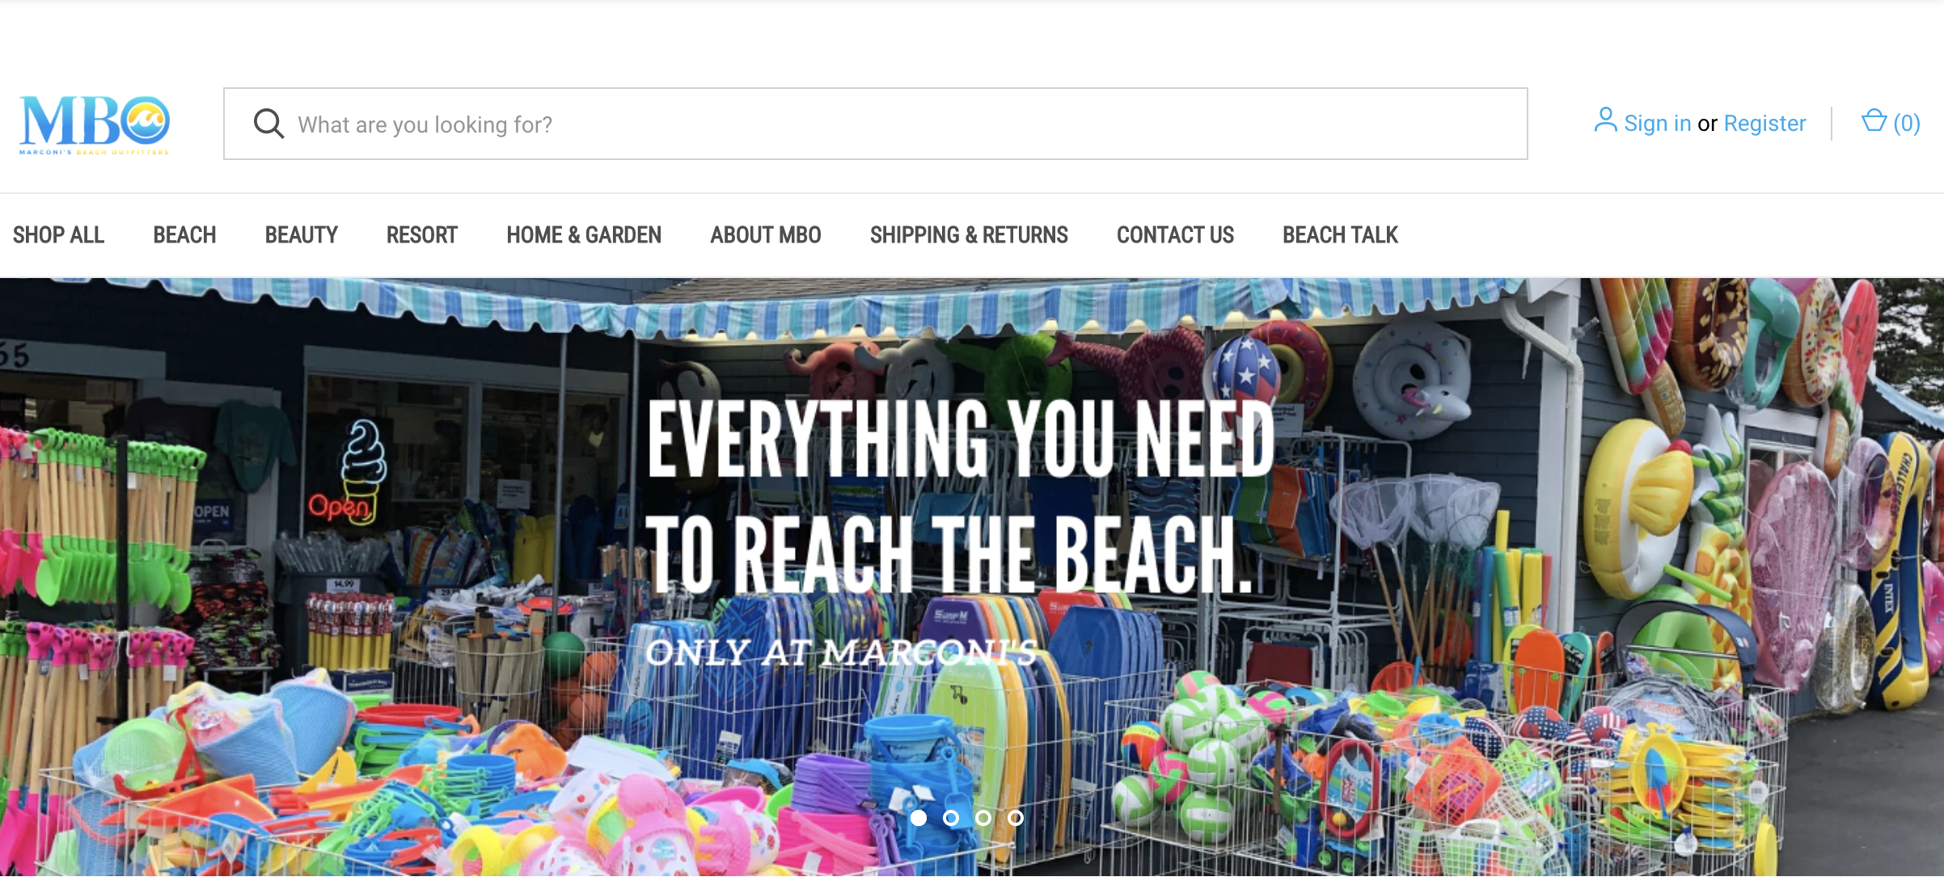Select the third carousel slide dot
The height and width of the screenshot is (881, 1944).
pyautogui.click(x=983, y=818)
